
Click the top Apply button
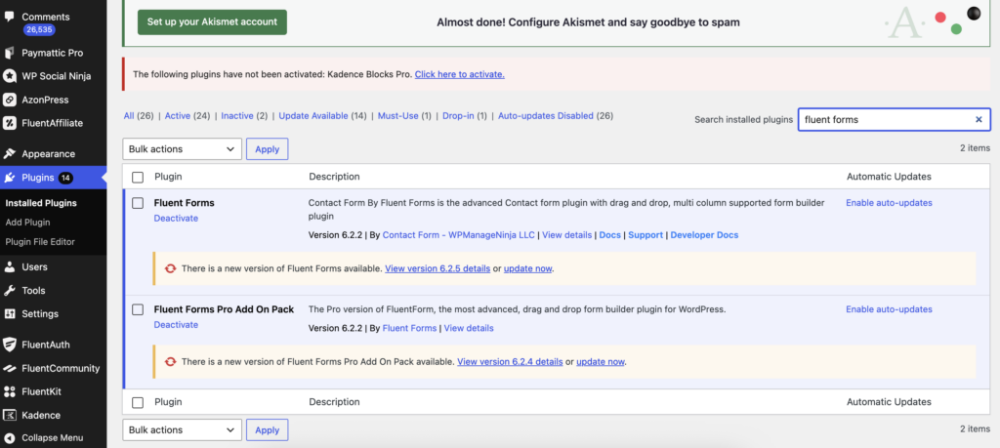(x=268, y=149)
